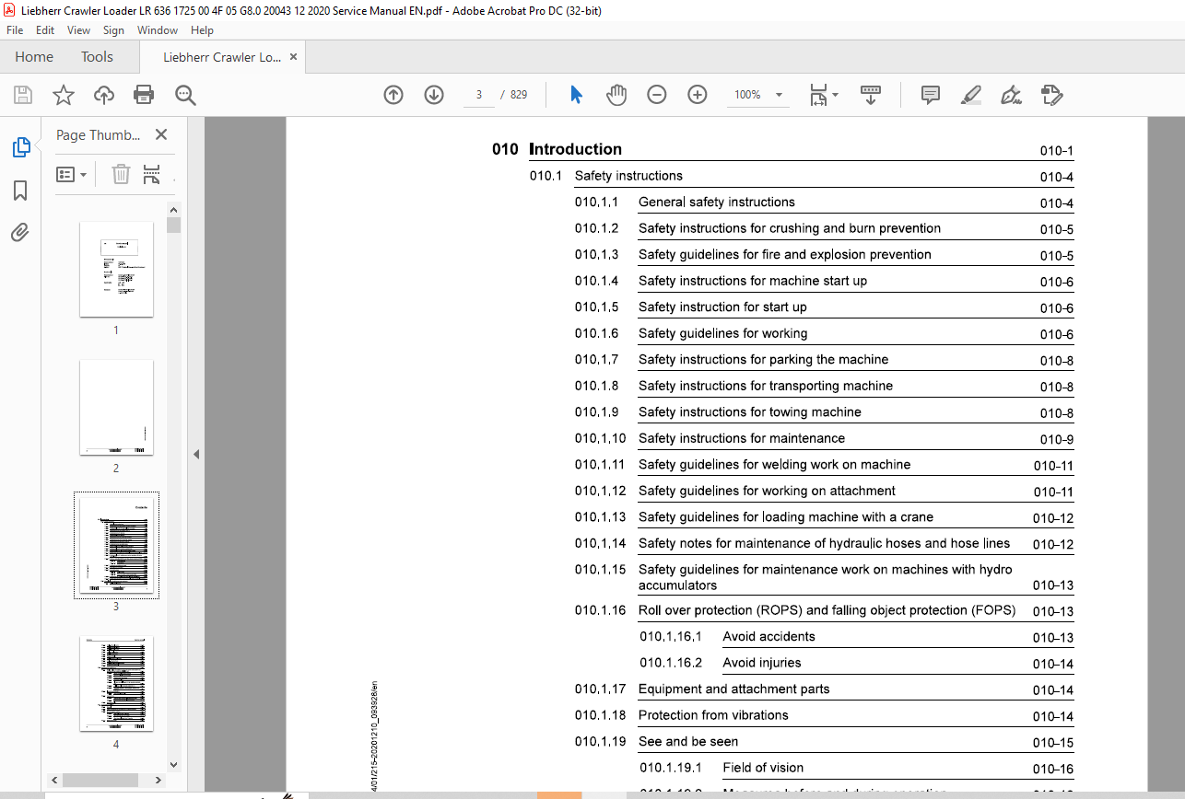Screen dimensions: 1185x799
Task: Collapse the navigation pane with the left arrow
Action: [196, 454]
